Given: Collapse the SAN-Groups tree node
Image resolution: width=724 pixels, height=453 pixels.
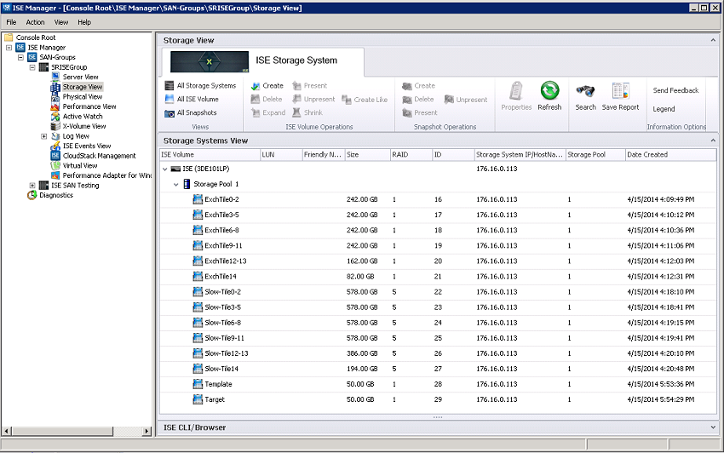Looking at the screenshot, I should coord(20,57).
